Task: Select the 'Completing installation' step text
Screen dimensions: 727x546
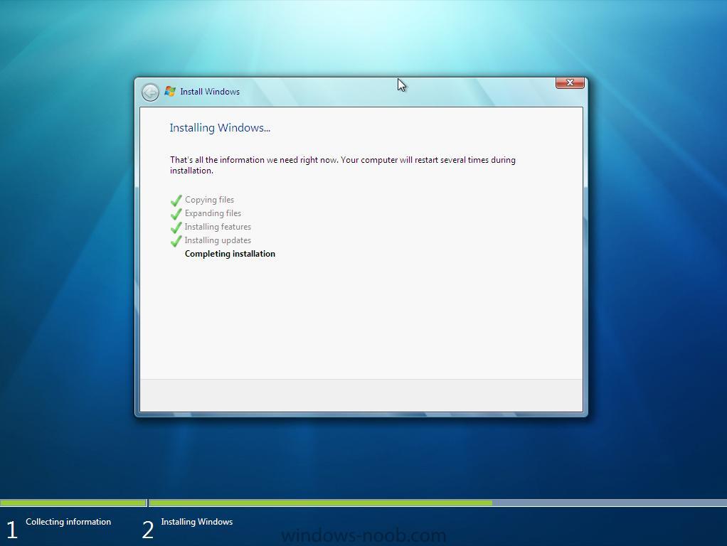Action: pyautogui.click(x=230, y=254)
